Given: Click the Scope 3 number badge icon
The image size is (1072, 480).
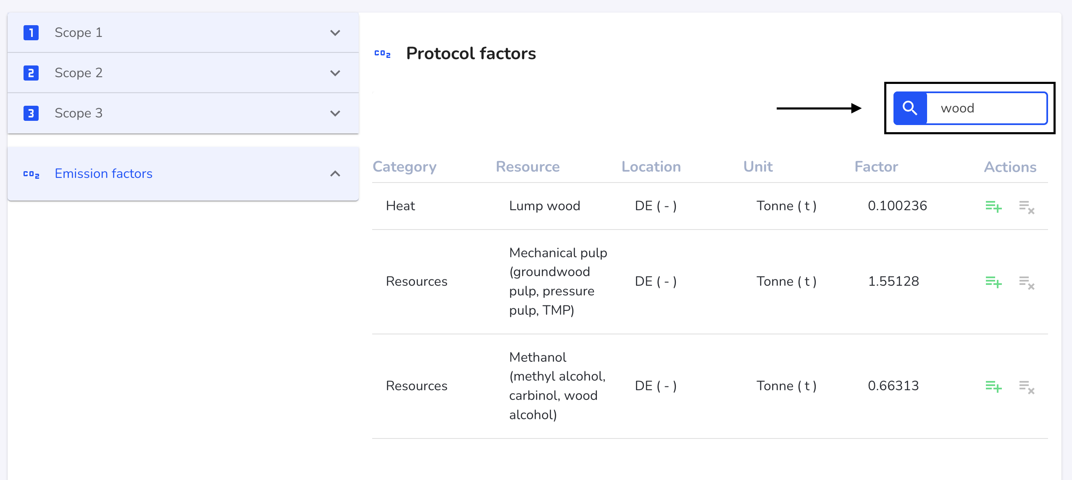Looking at the screenshot, I should 31,113.
